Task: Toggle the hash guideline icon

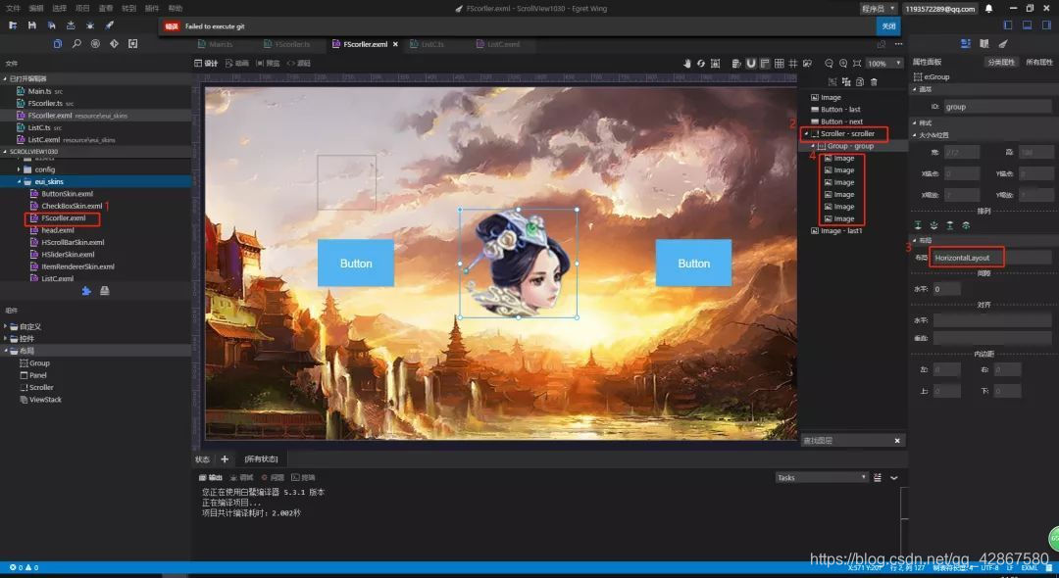Action: point(793,64)
